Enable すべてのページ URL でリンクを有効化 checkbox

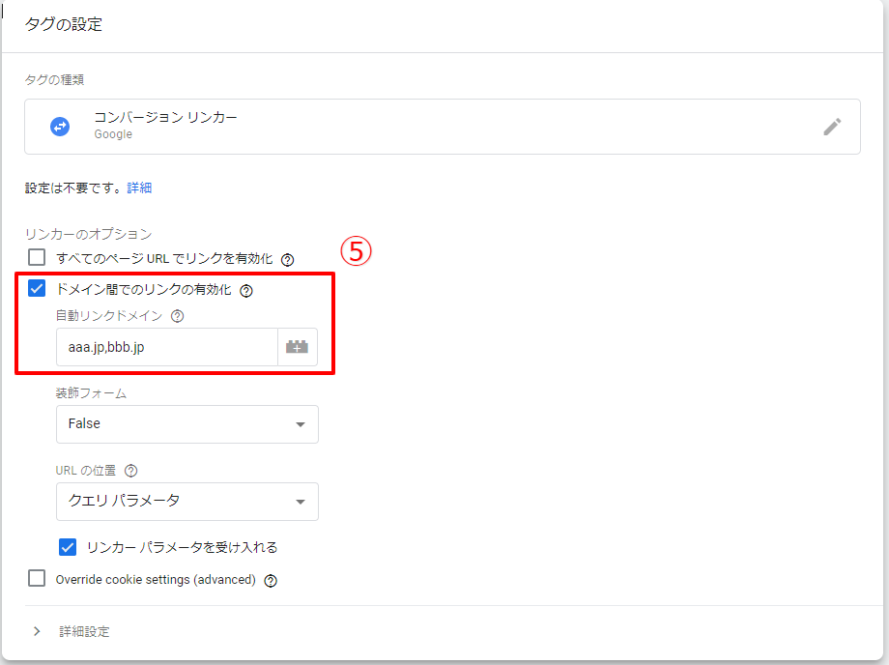(37, 258)
